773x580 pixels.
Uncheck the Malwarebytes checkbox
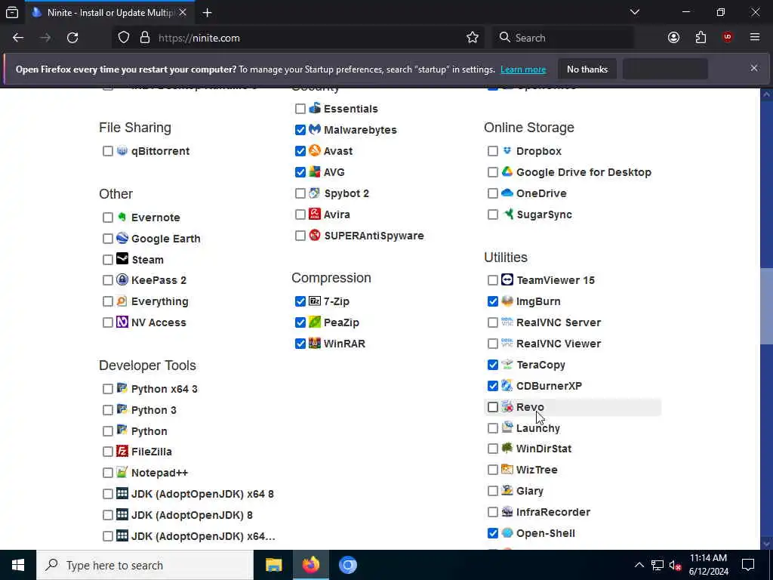click(x=300, y=130)
